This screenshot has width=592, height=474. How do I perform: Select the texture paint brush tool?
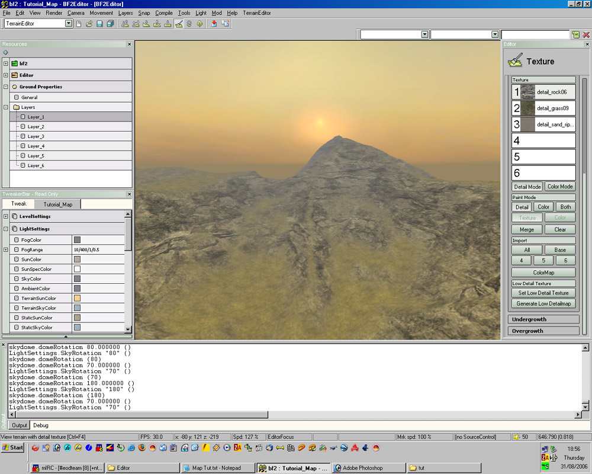point(179,24)
